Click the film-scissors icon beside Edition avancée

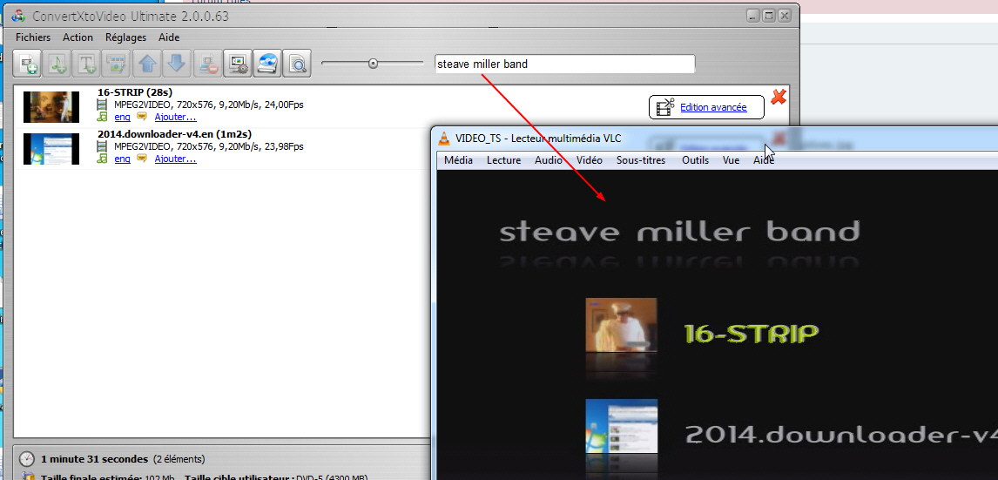click(665, 107)
